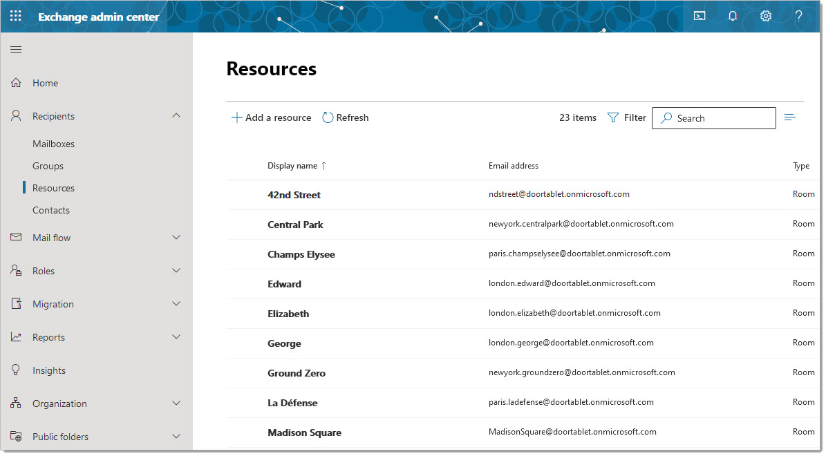Click the Reports chart icon
The height and width of the screenshot is (456, 826).
16,337
